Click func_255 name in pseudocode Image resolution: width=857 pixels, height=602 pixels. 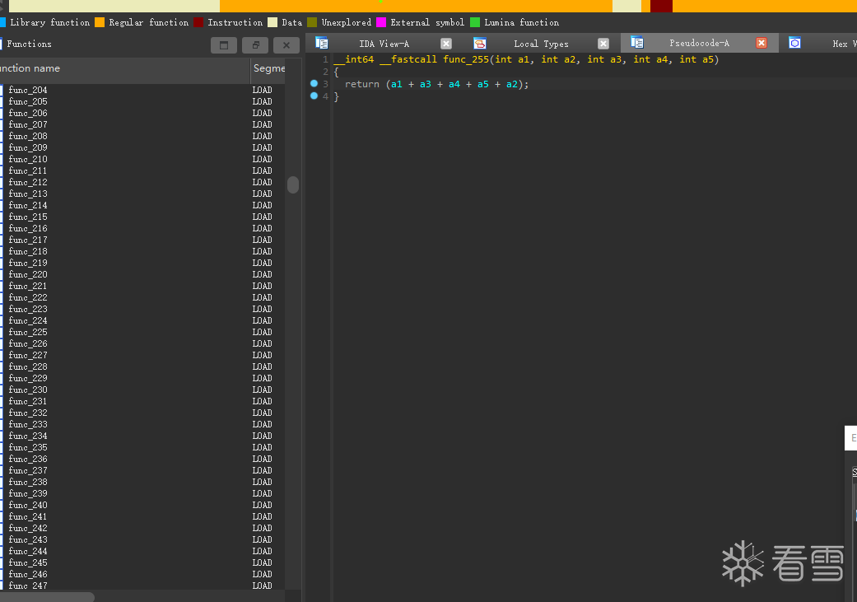(466, 59)
